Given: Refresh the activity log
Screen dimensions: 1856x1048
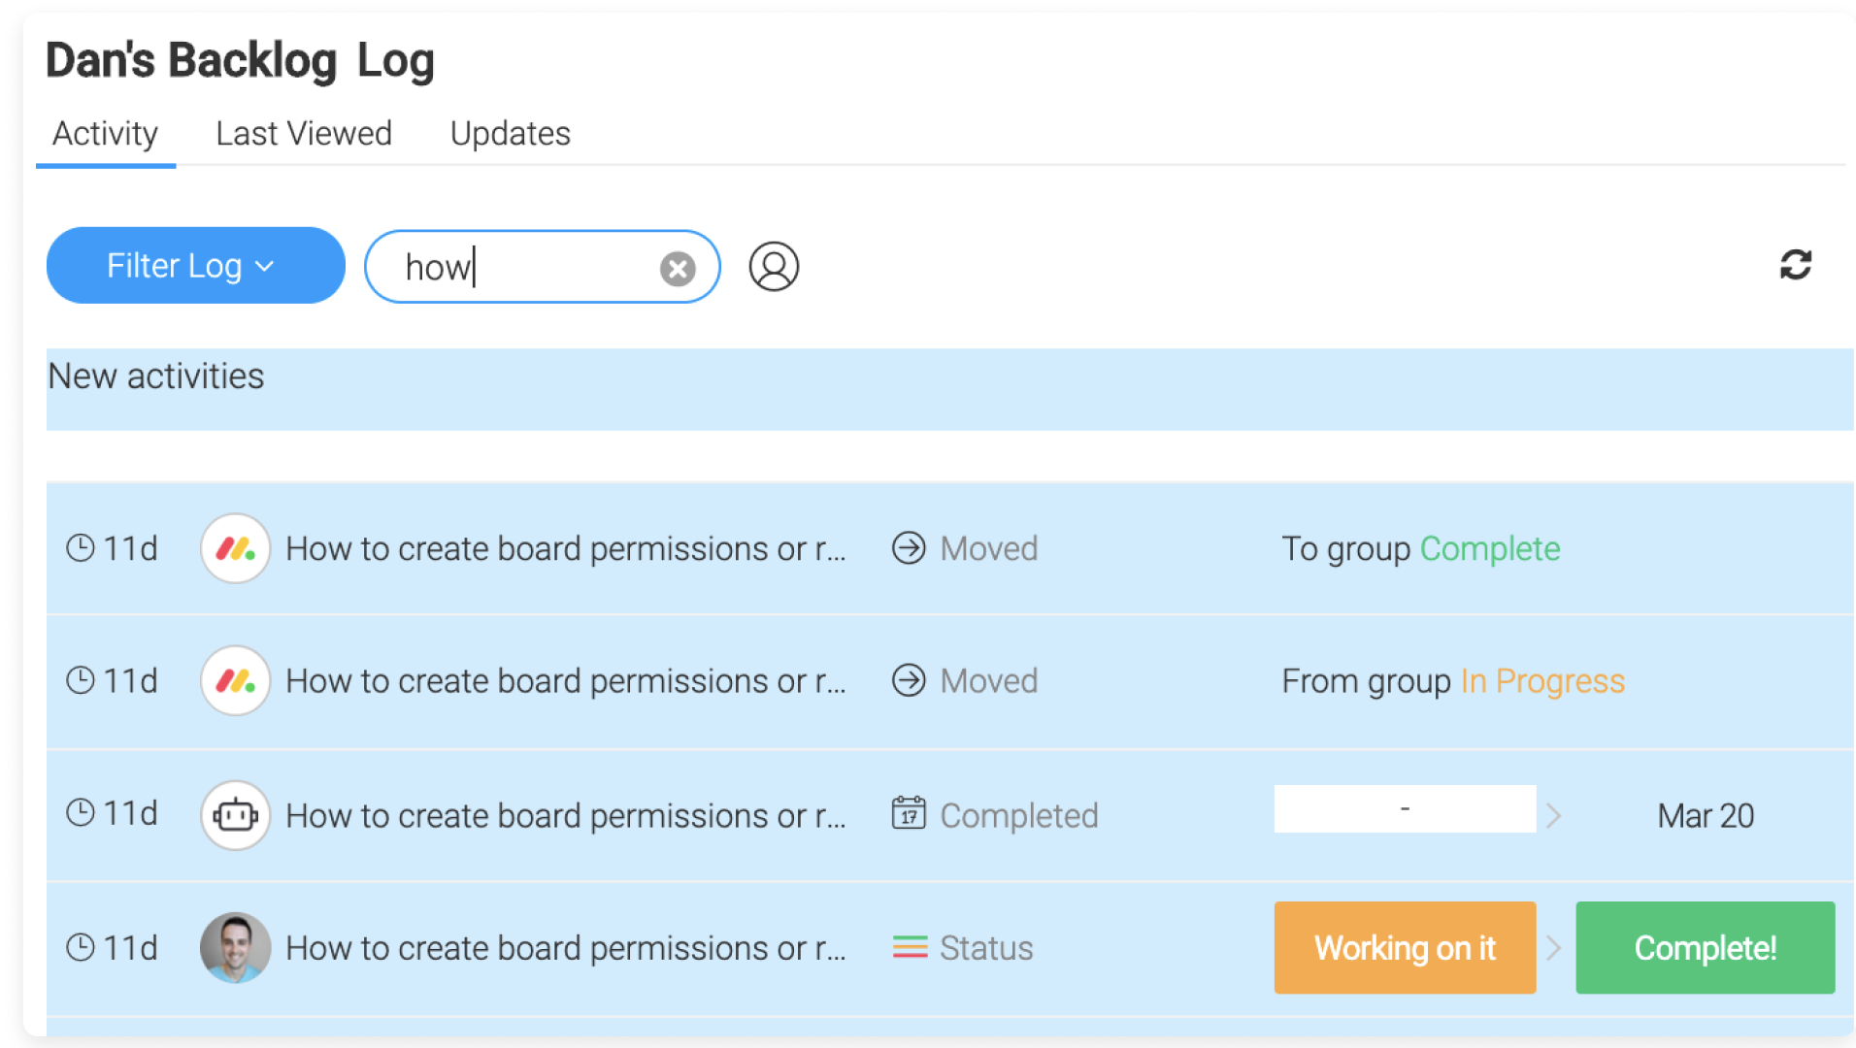Looking at the screenshot, I should 1795,264.
